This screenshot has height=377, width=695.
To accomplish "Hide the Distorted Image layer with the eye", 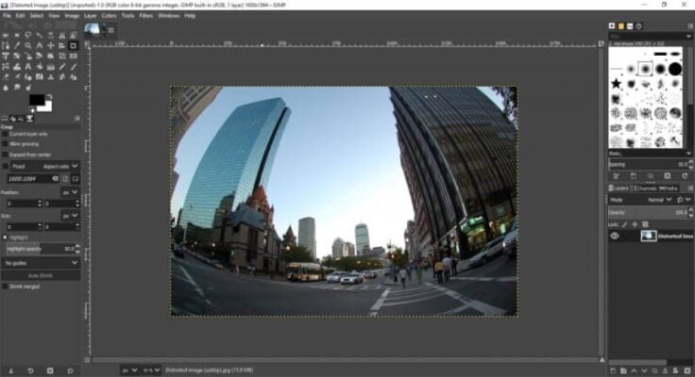I will (x=615, y=236).
